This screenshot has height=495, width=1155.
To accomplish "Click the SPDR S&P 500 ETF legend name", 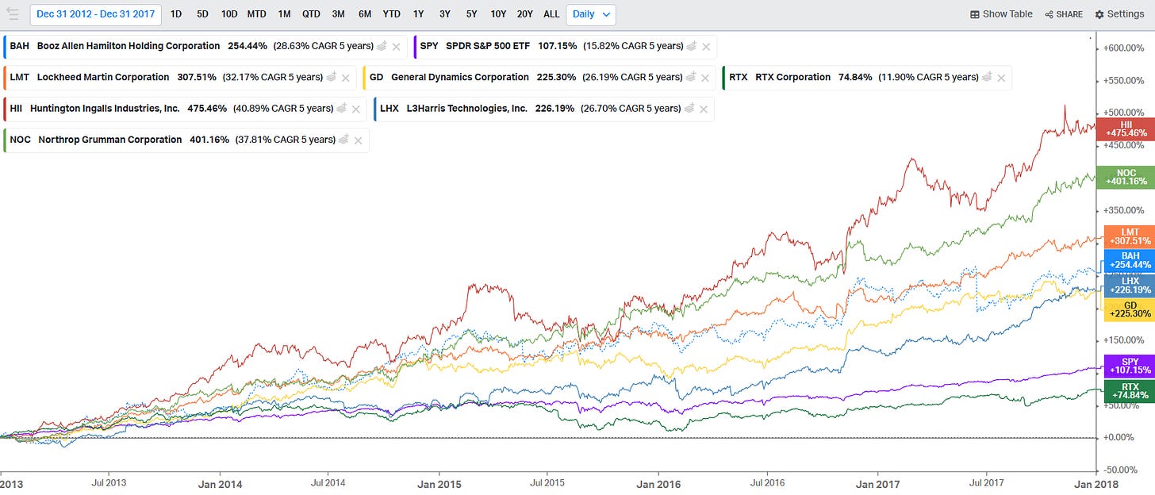I will coord(488,46).
